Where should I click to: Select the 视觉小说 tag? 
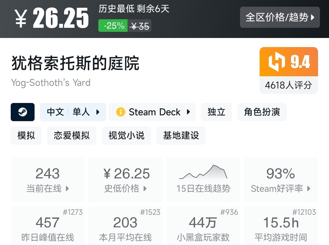126,136
